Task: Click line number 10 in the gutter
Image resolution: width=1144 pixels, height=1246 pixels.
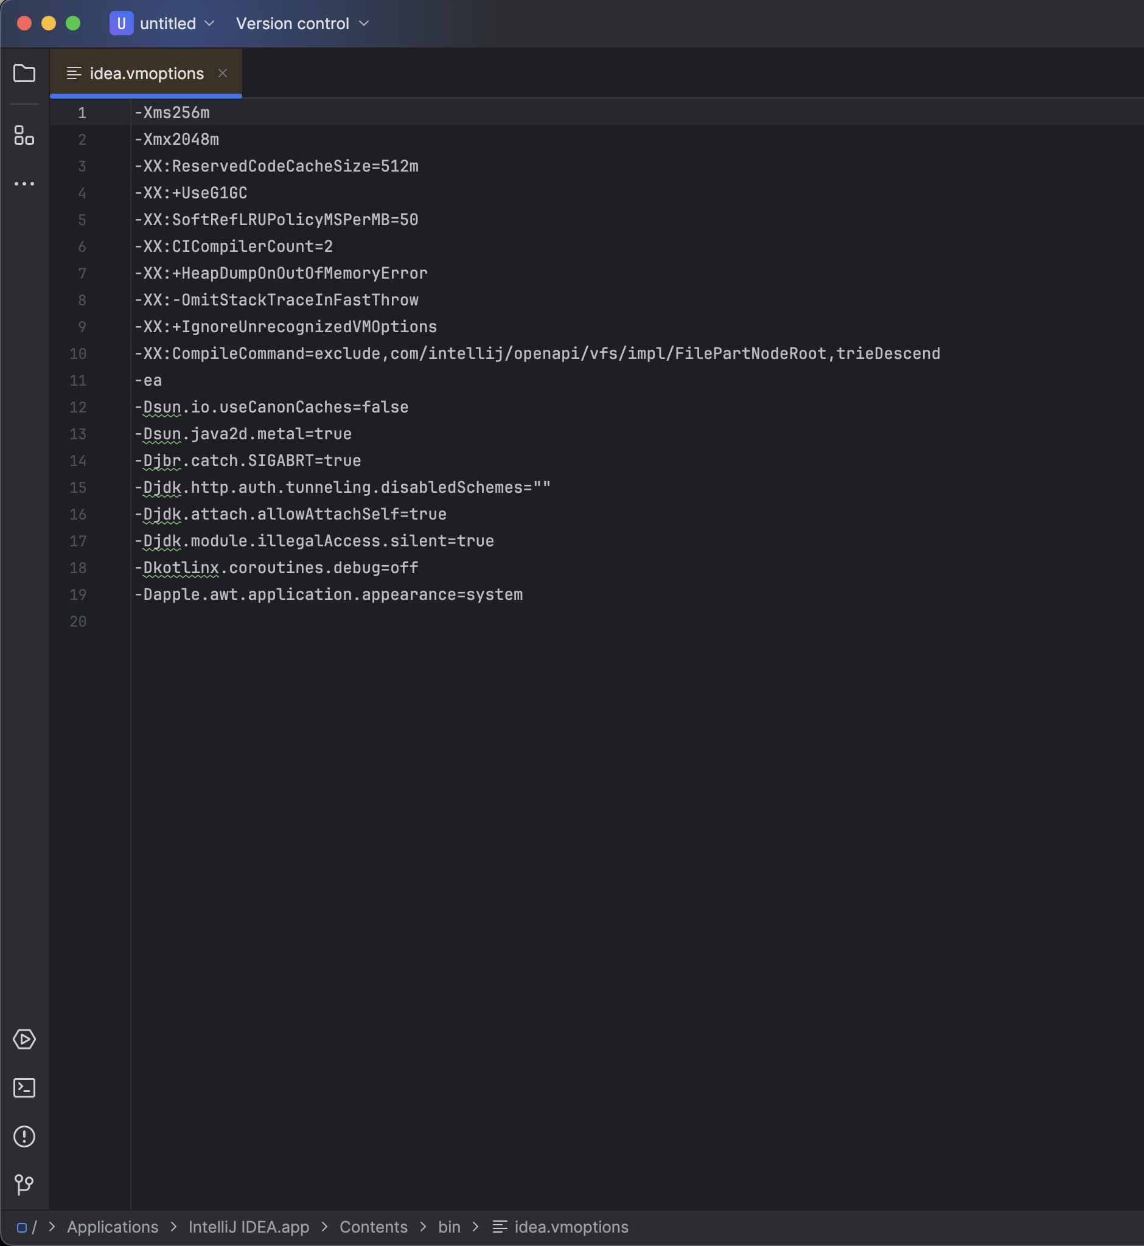Action: [78, 353]
